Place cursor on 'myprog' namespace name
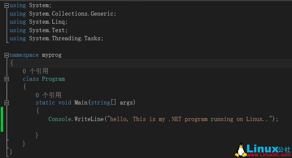This screenshot has height=158, width=292. 52,55
